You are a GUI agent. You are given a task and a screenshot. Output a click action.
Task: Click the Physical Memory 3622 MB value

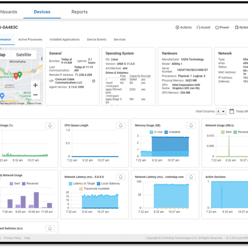pos(191,81)
